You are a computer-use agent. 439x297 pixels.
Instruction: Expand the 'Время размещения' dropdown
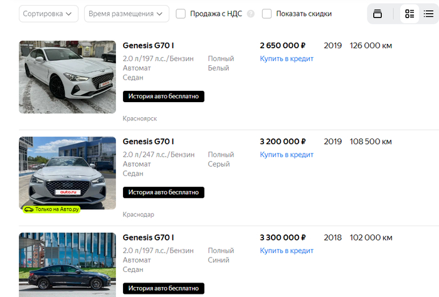[x=127, y=14]
